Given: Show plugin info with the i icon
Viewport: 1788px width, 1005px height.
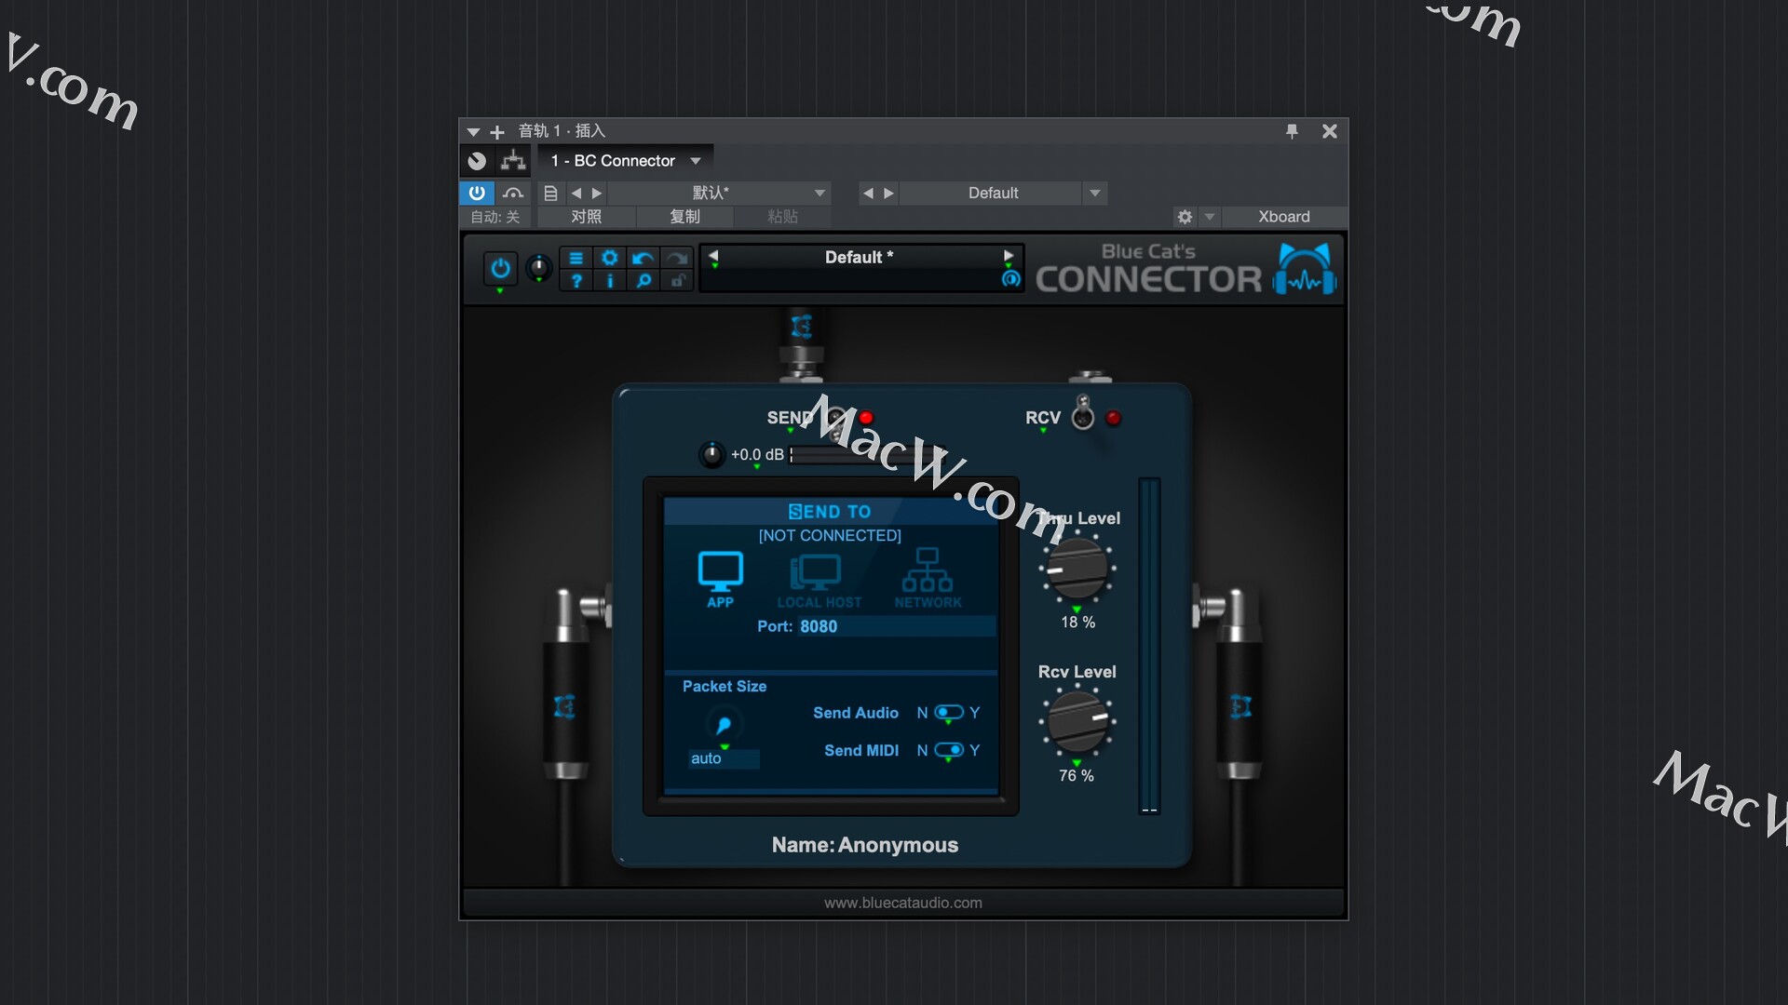Looking at the screenshot, I should coord(610,282).
